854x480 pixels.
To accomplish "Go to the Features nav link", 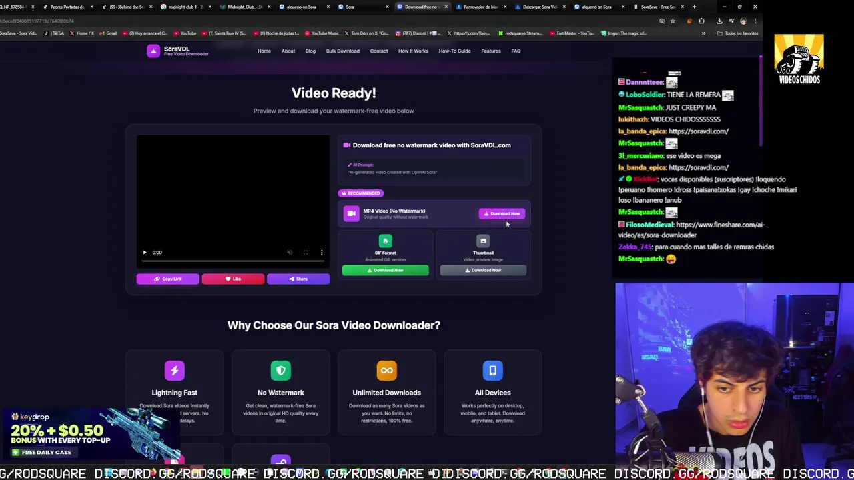I will point(491,51).
